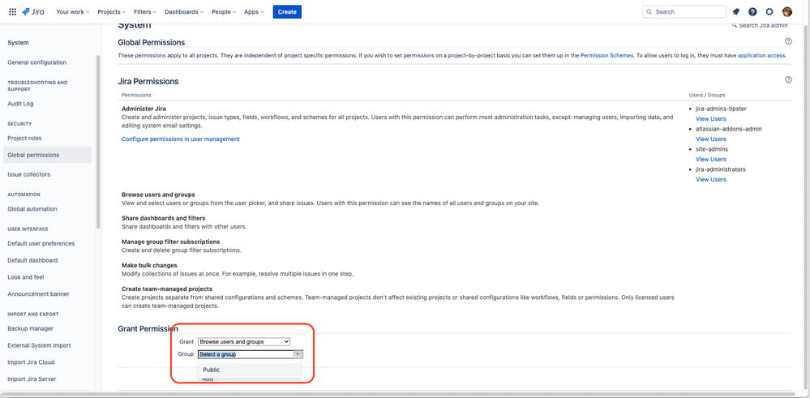Image resolution: width=810 pixels, height=398 pixels.
Task: Click the System sidebar heading
Action: 18,43
